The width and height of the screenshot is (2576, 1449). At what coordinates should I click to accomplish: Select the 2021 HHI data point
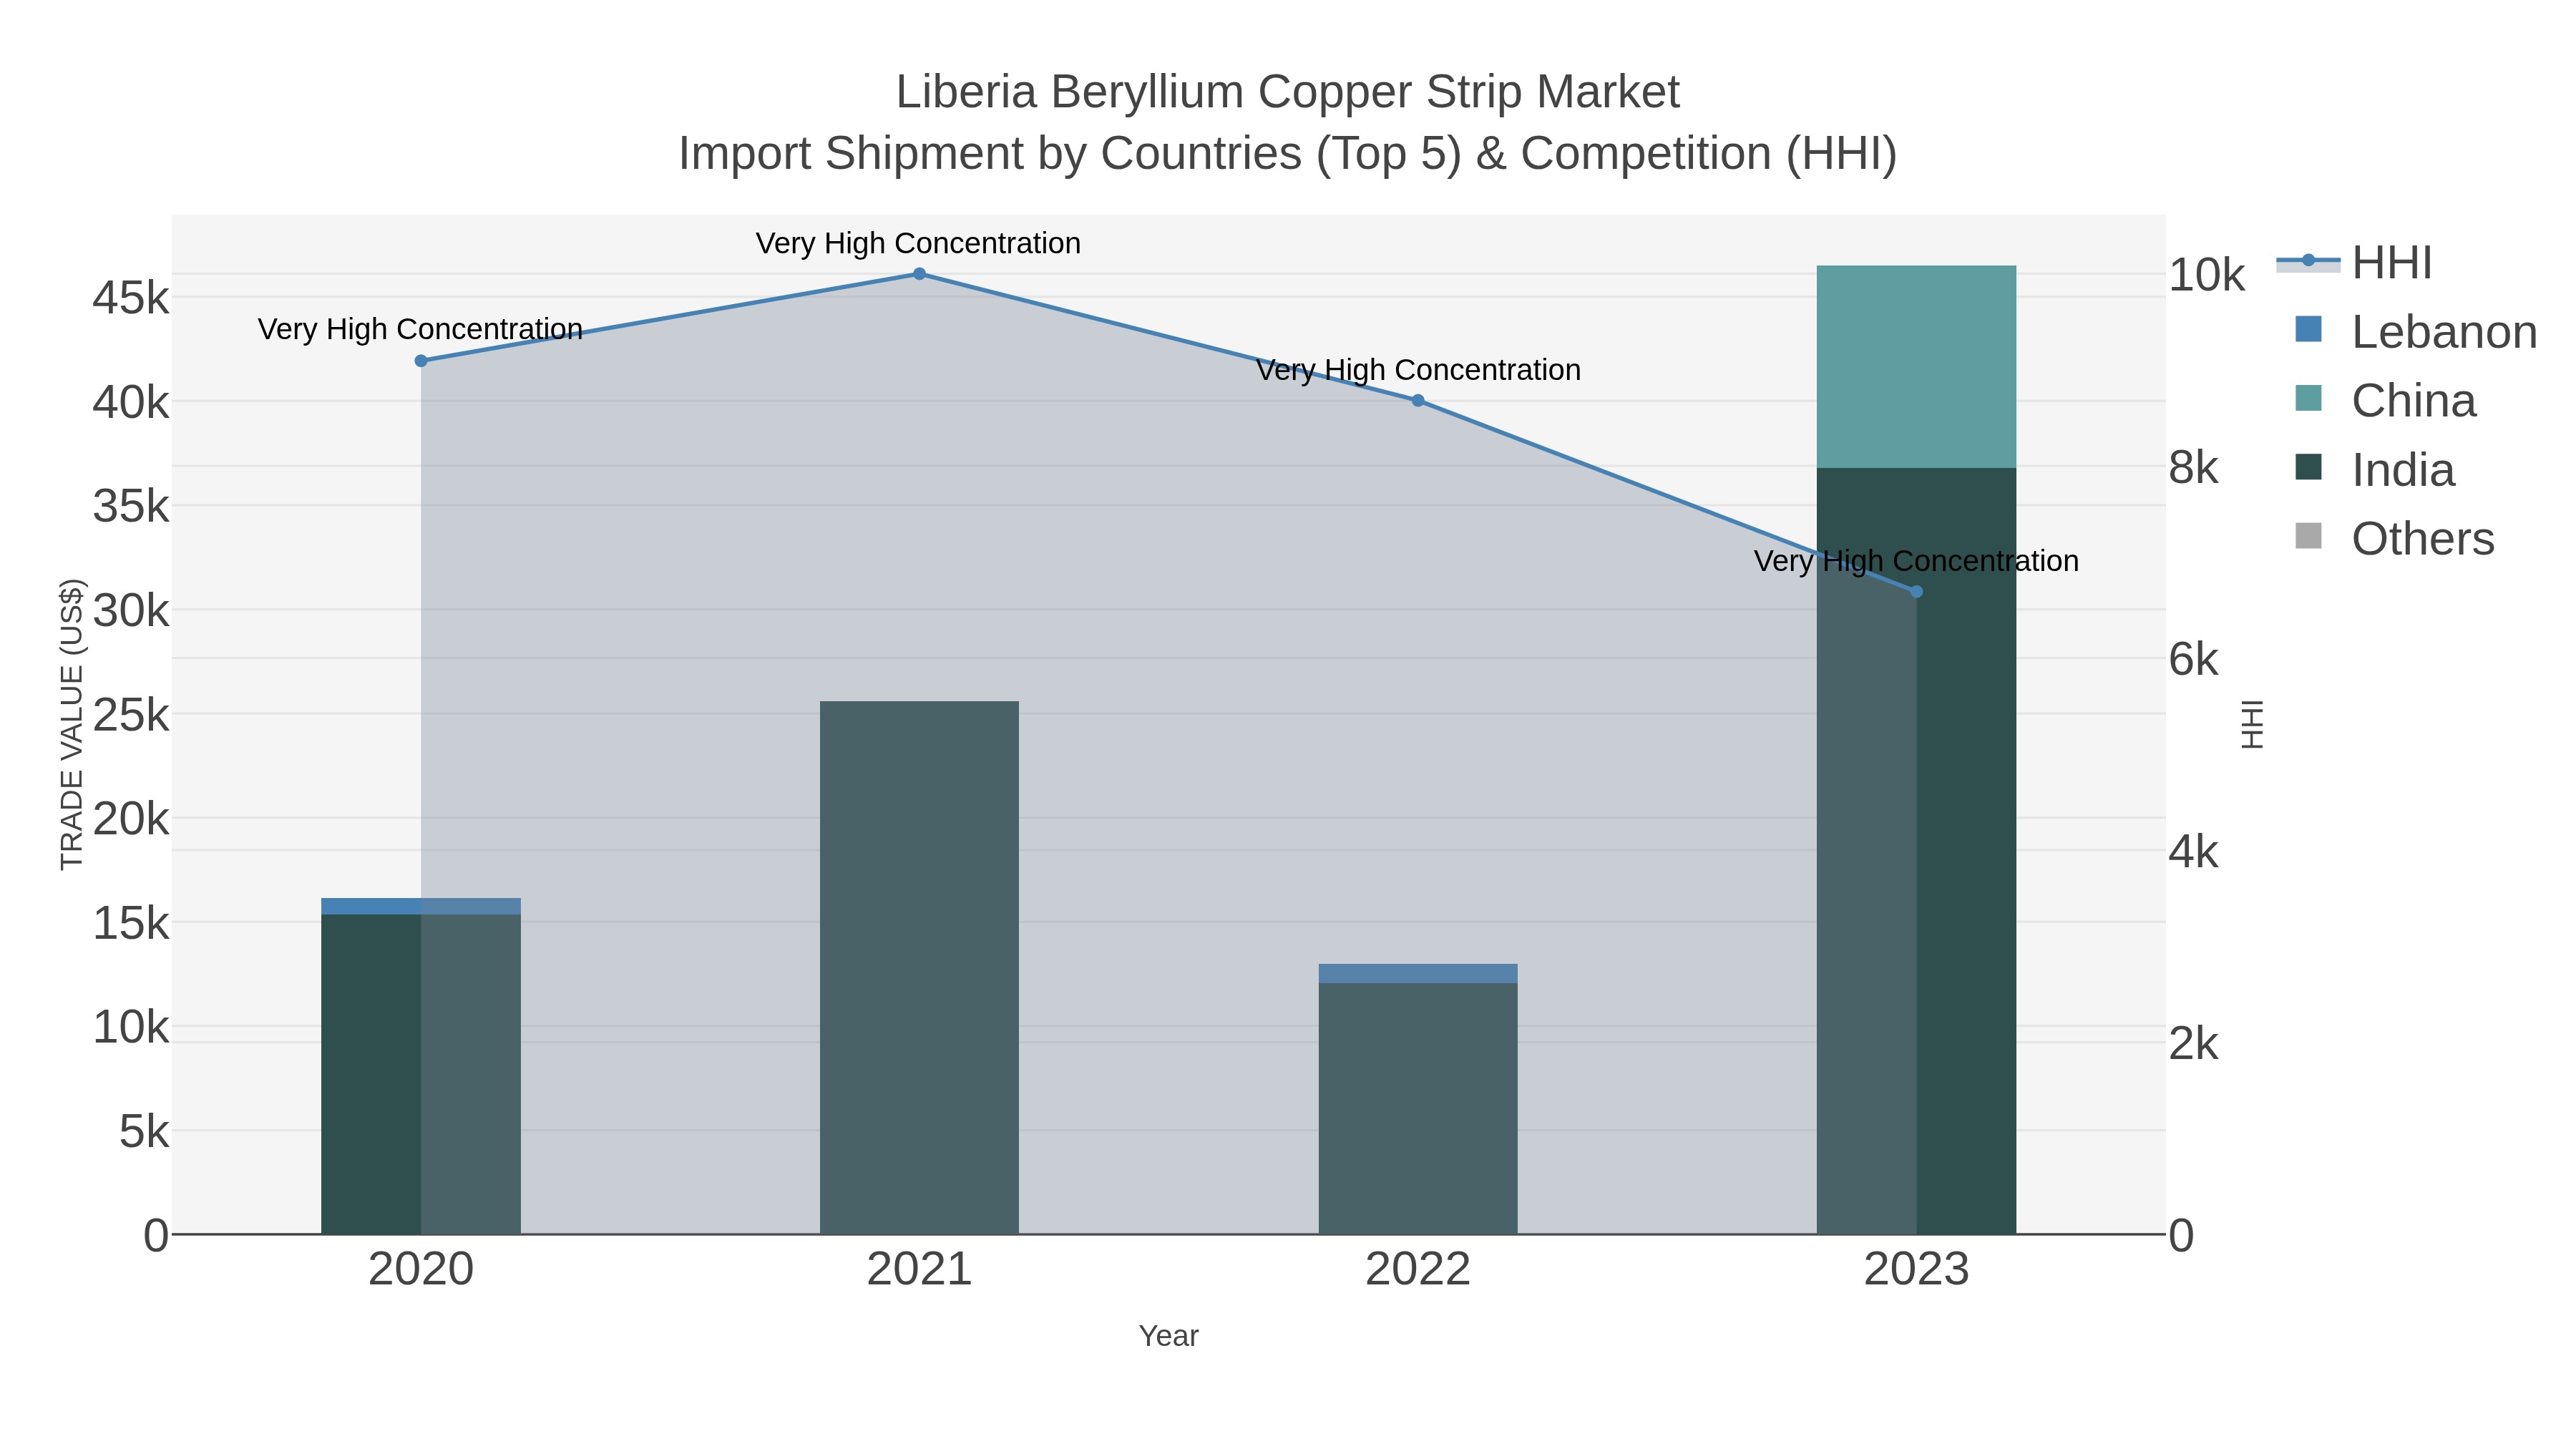919,274
